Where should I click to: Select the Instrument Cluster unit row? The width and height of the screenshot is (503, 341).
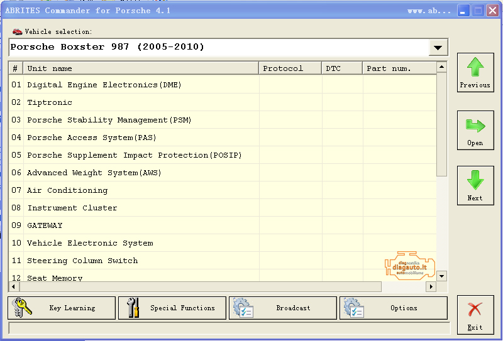point(72,208)
